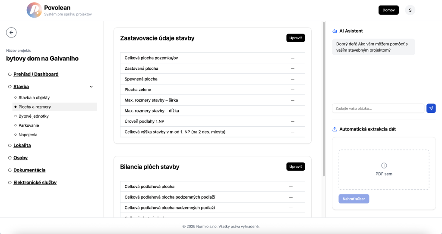This screenshot has height=234, width=442.
Task: Click Upraviť for Bilancia plôch stavby
Action: pos(295,167)
